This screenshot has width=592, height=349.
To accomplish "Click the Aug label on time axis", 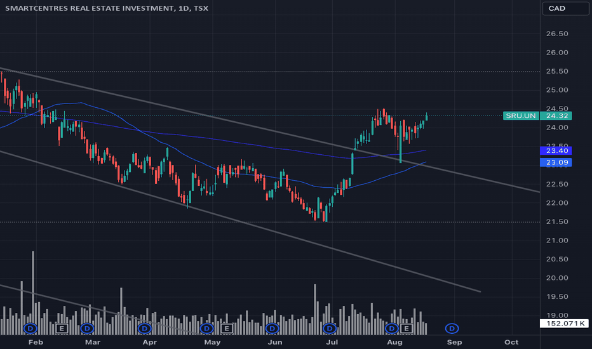I will (x=394, y=342).
